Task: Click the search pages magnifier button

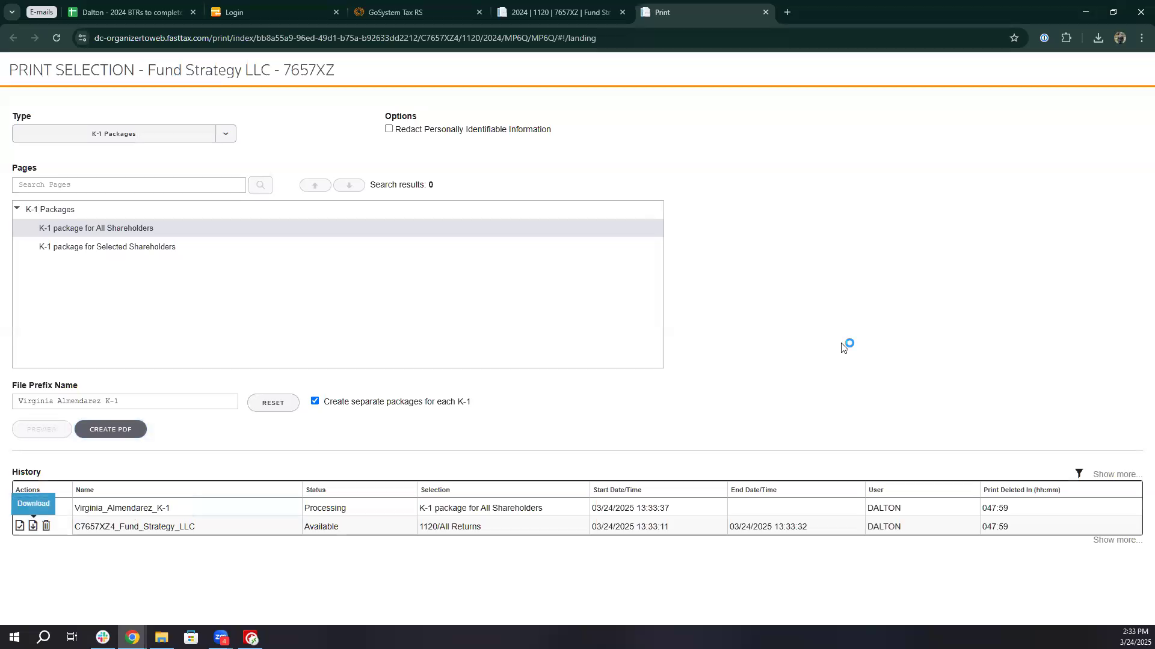Action: click(x=260, y=185)
